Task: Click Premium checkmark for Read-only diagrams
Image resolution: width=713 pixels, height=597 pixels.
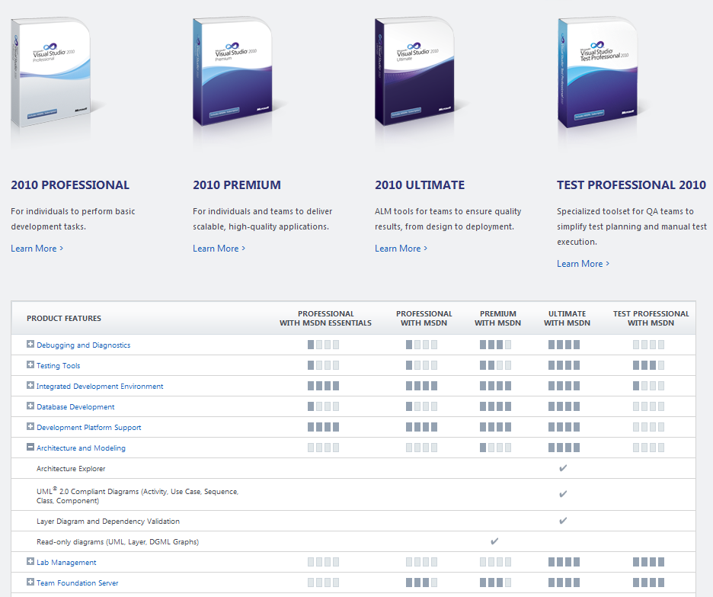Action: [494, 541]
